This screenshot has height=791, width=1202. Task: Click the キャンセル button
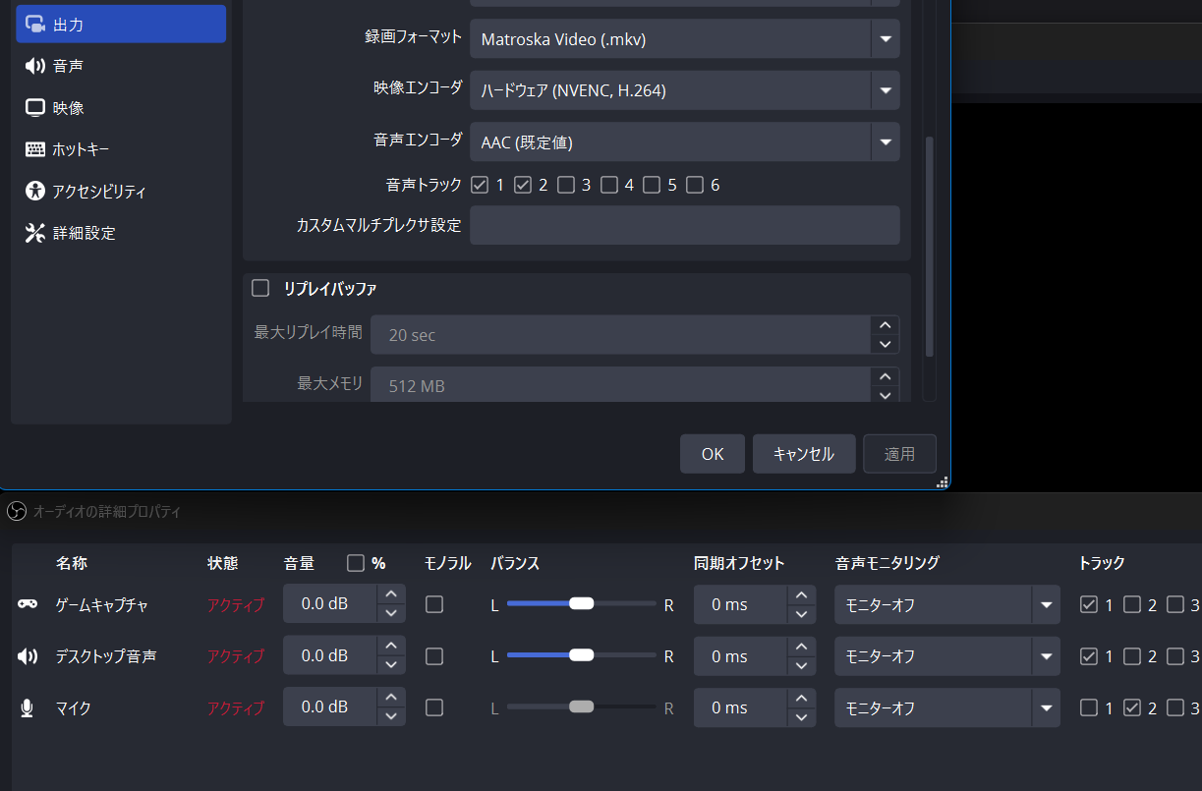pyautogui.click(x=804, y=453)
